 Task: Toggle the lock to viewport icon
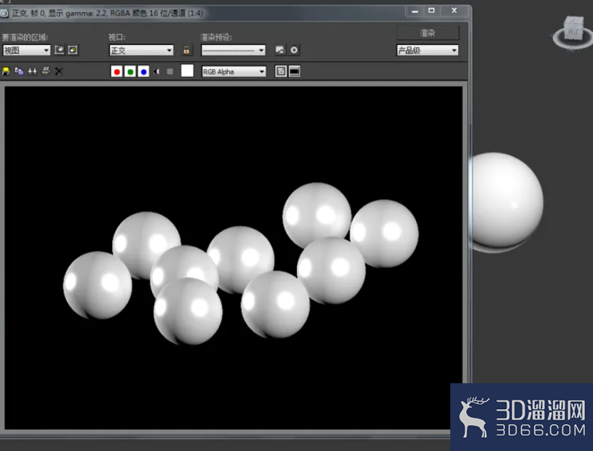click(186, 50)
